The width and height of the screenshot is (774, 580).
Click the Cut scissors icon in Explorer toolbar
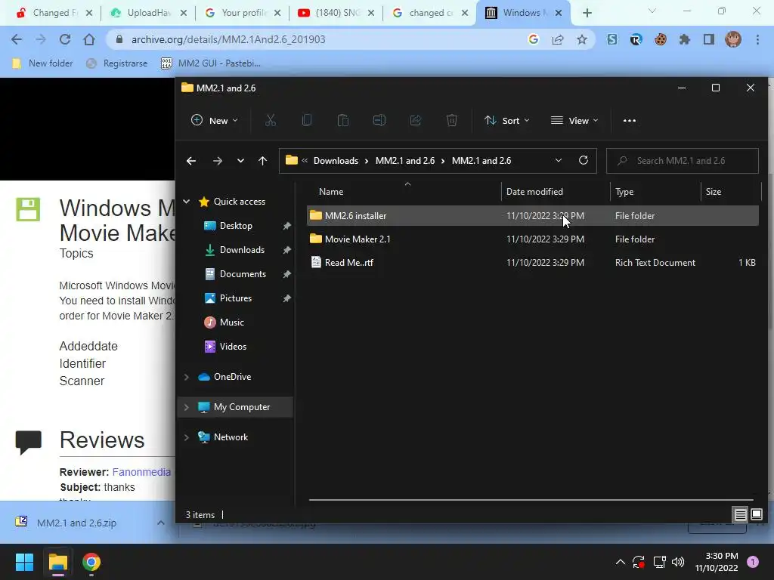point(271,120)
